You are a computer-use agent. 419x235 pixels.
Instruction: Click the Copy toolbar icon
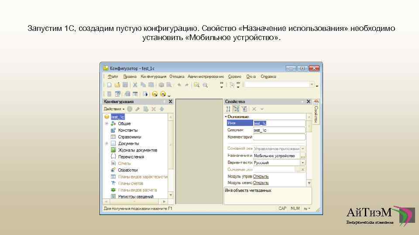[x=143, y=85]
